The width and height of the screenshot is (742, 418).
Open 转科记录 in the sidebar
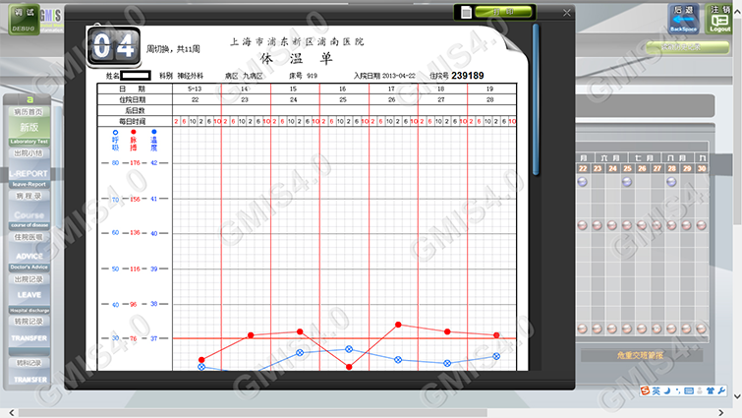coord(29,363)
